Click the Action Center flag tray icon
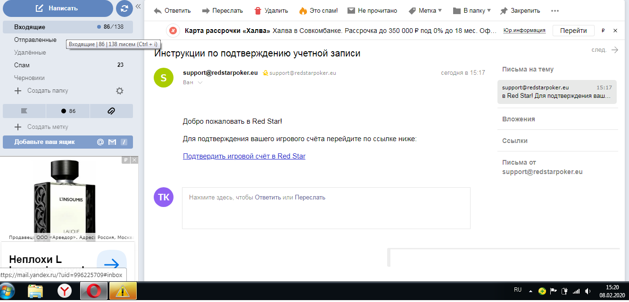629x302 pixels. (555, 291)
